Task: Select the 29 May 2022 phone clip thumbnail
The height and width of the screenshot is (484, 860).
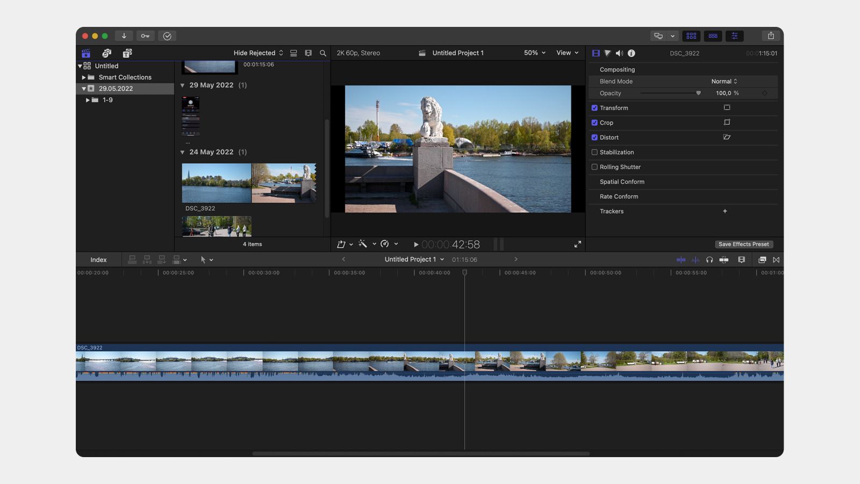Action: click(191, 116)
